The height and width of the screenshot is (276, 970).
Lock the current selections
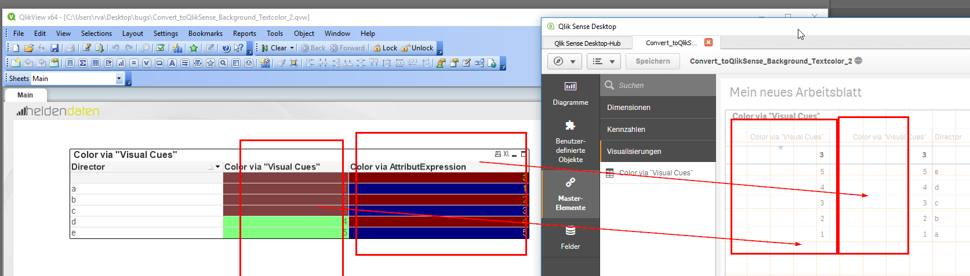pyautogui.click(x=386, y=48)
